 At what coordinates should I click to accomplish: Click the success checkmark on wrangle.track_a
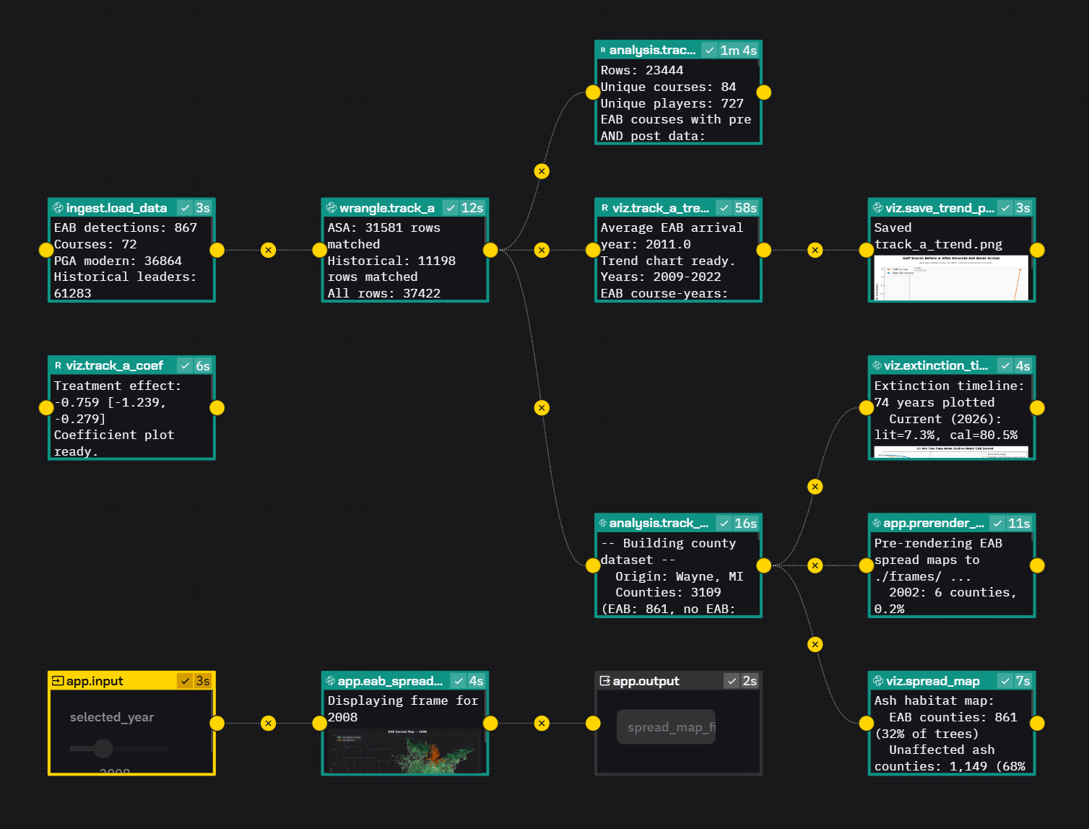click(451, 208)
